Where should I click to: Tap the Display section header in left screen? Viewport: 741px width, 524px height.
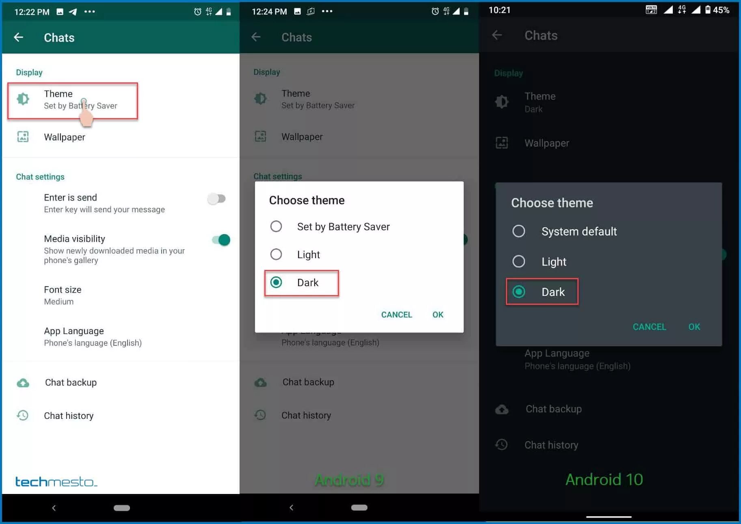click(29, 72)
